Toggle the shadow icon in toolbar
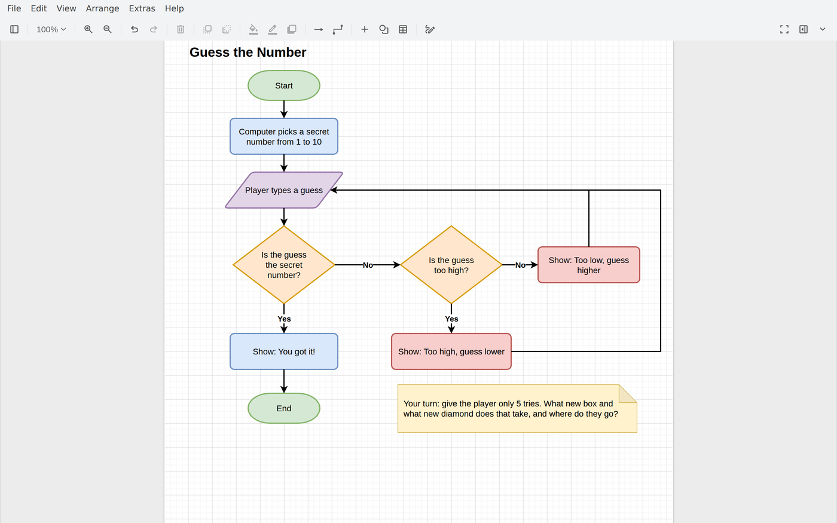Viewport: 837px width, 523px height. 292,29
